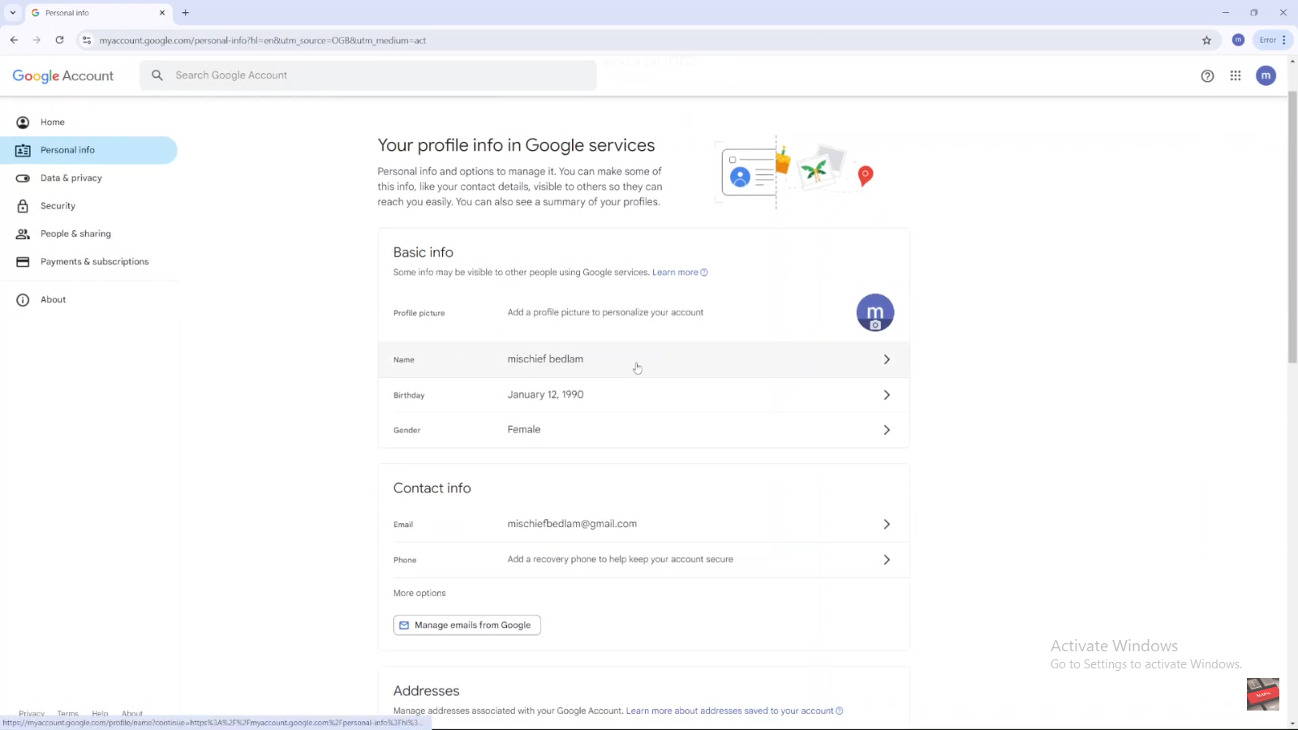Click the Addresses heading

point(426,691)
